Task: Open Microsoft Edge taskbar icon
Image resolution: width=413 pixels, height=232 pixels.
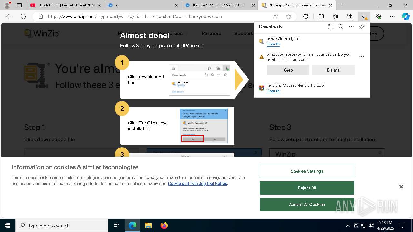Action: point(133,226)
